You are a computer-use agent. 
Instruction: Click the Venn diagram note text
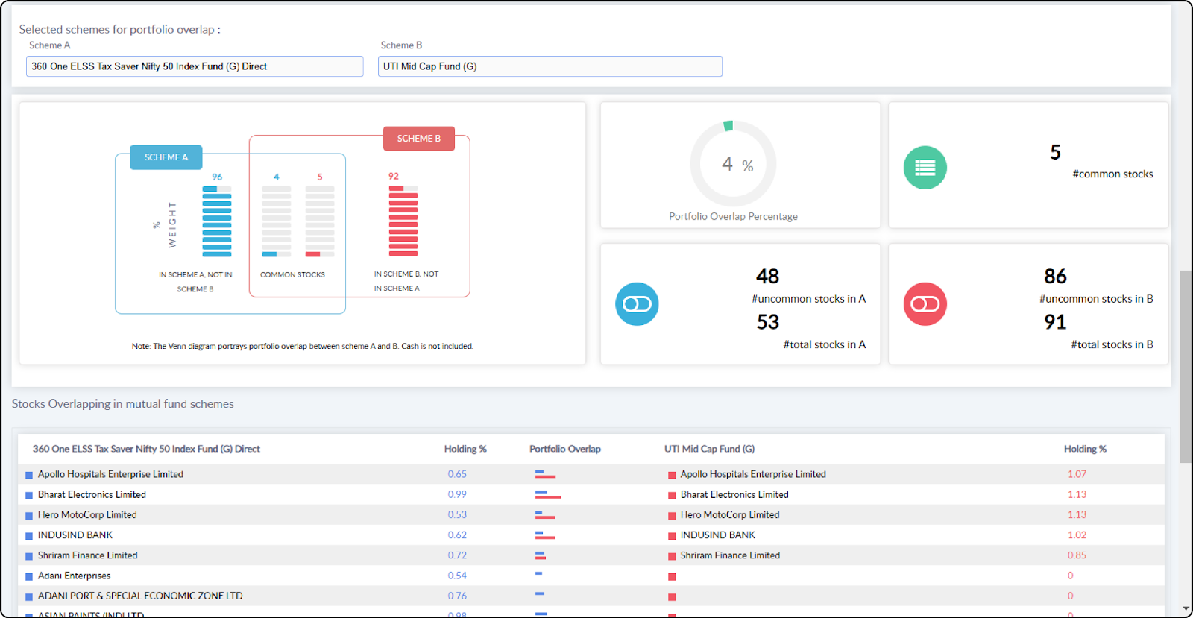[302, 346]
